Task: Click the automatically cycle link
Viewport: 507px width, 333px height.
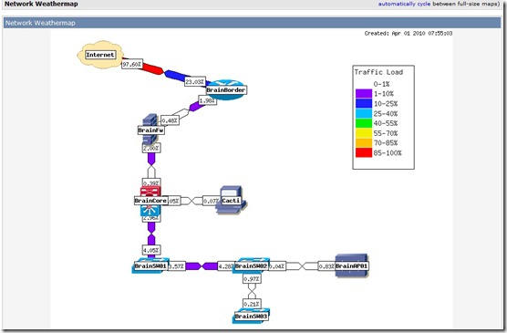Action: 404,4
